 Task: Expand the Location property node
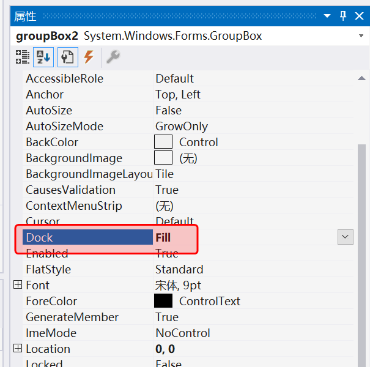(17, 349)
